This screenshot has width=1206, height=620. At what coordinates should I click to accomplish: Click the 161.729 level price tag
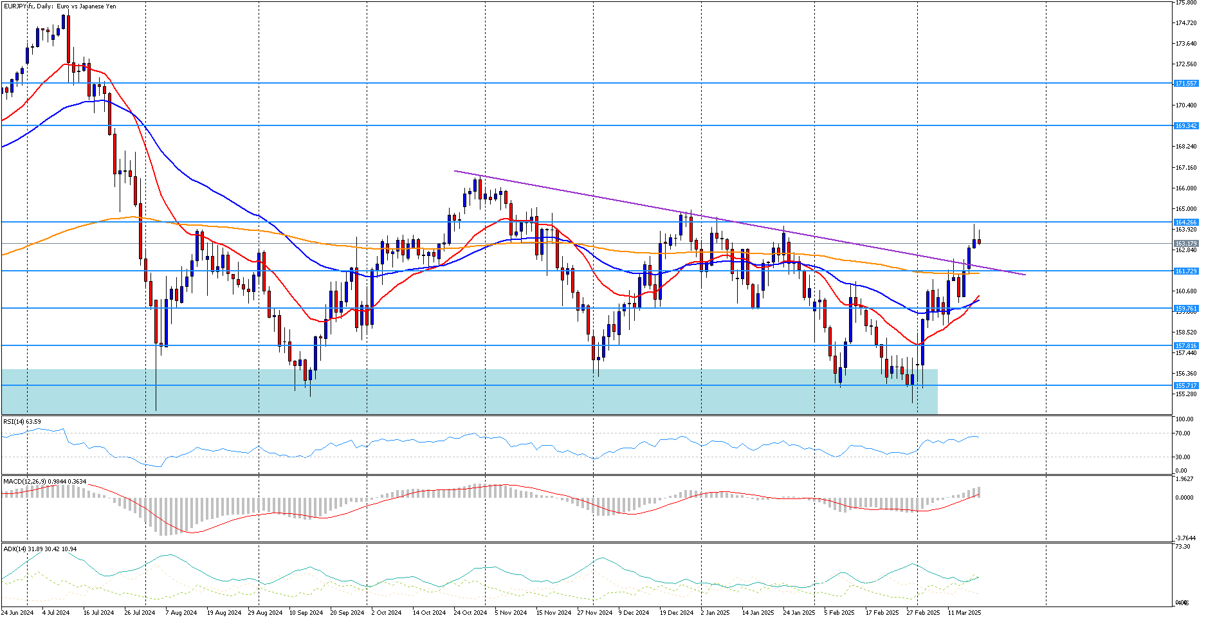pos(1186,271)
